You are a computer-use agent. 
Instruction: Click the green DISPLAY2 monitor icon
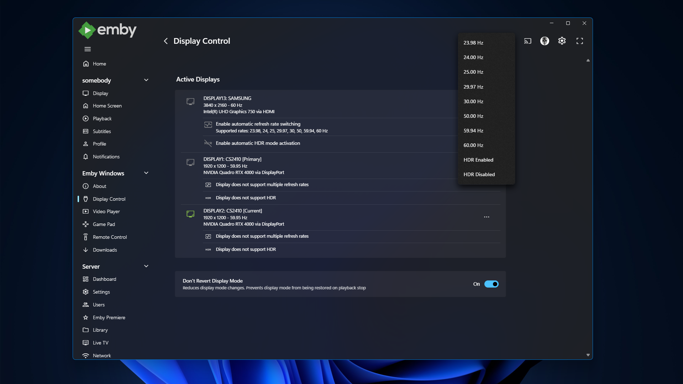point(190,214)
